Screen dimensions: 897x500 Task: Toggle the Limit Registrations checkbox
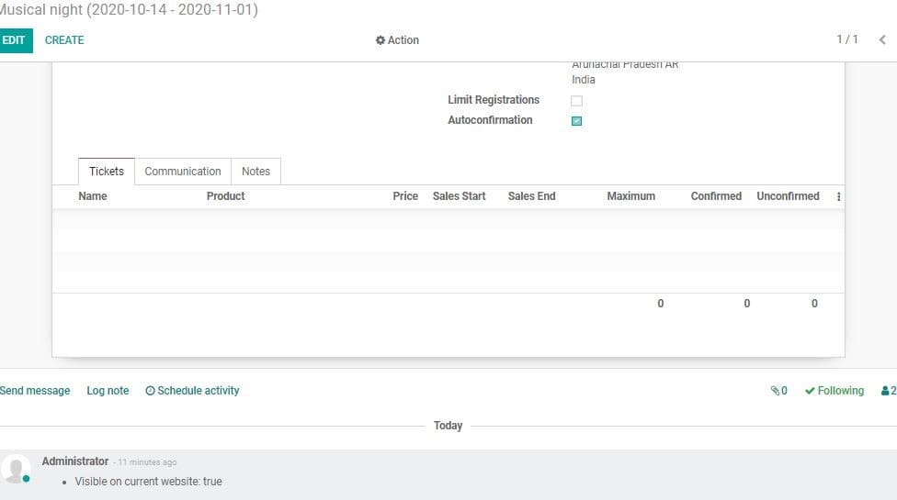(576, 100)
